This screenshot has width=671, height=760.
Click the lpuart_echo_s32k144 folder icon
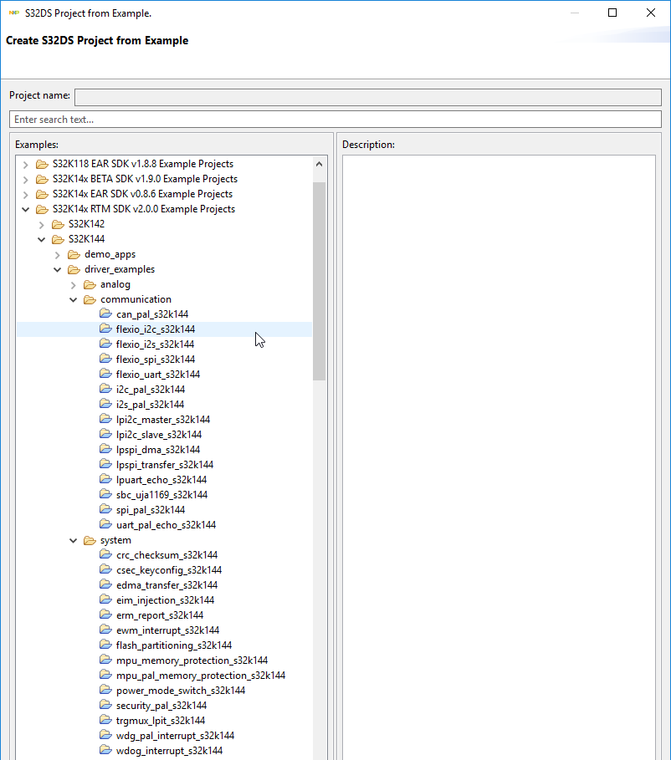105,479
